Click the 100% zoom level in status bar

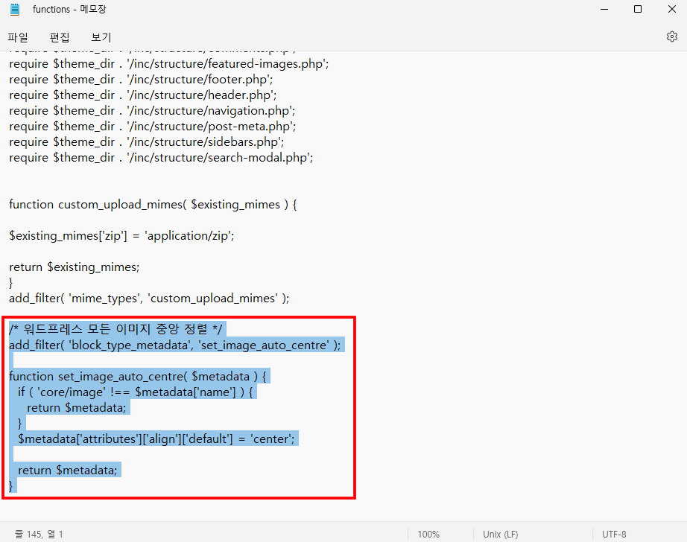click(428, 534)
